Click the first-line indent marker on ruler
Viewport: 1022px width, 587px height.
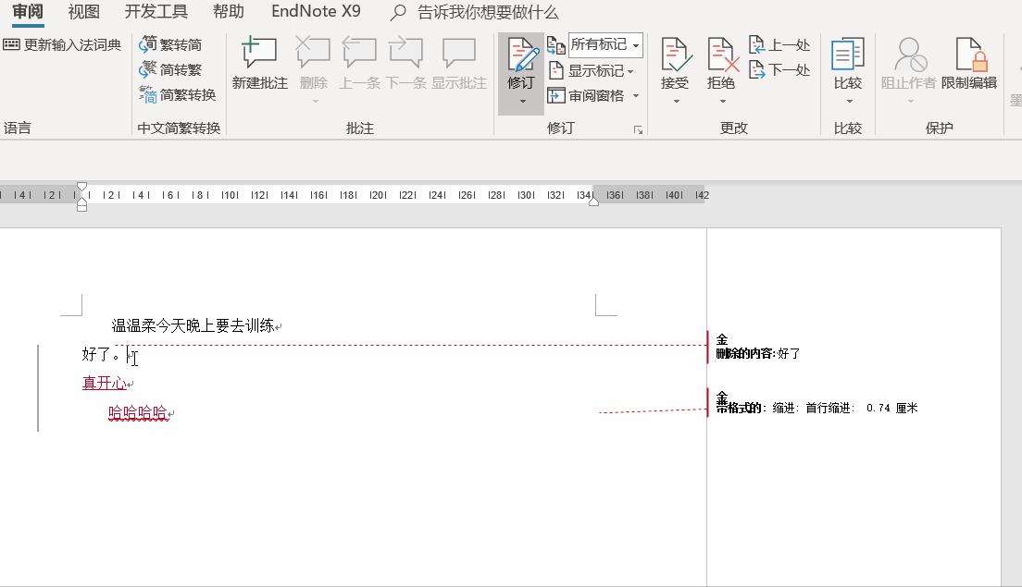[81, 185]
